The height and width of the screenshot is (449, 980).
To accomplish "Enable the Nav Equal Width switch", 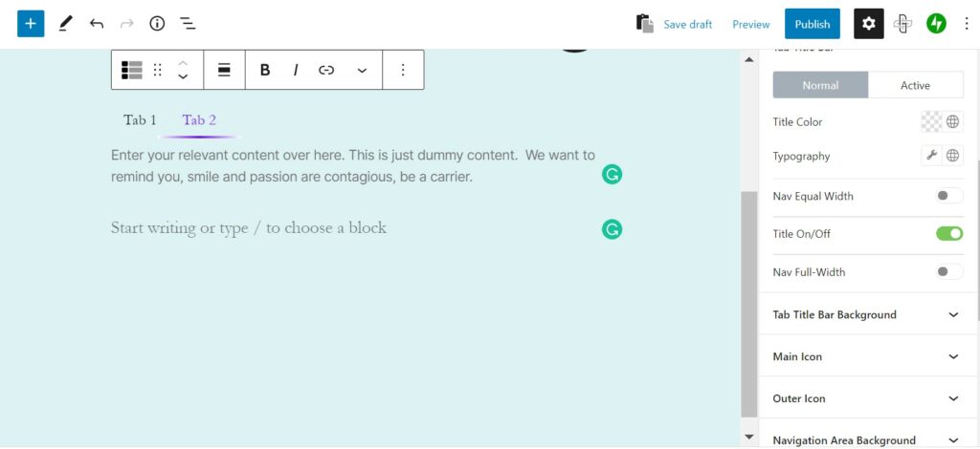I will (948, 196).
